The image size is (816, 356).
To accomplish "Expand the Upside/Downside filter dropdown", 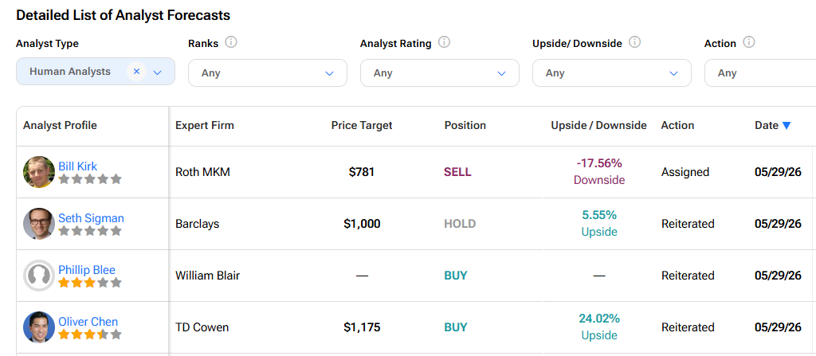I will click(x=612, y=72).
